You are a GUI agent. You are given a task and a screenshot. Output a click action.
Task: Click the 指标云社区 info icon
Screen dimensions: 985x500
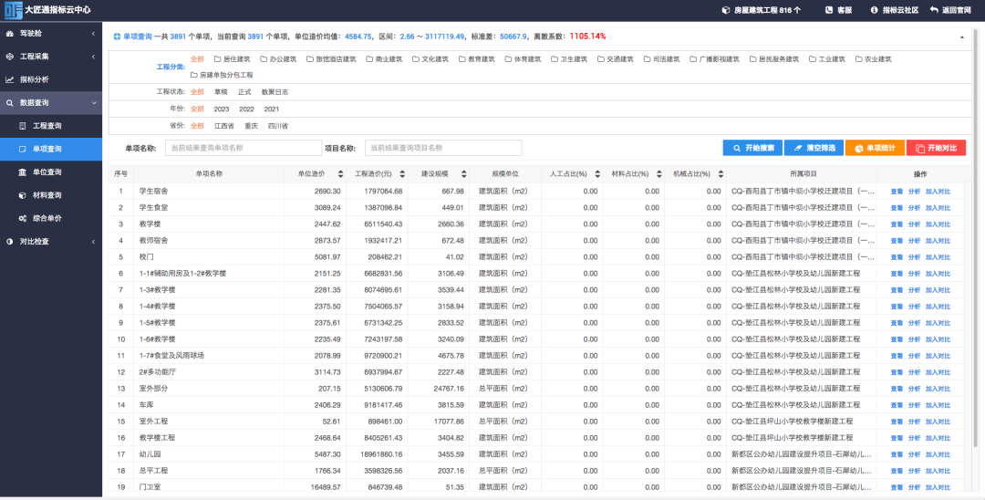click(874, 10)
